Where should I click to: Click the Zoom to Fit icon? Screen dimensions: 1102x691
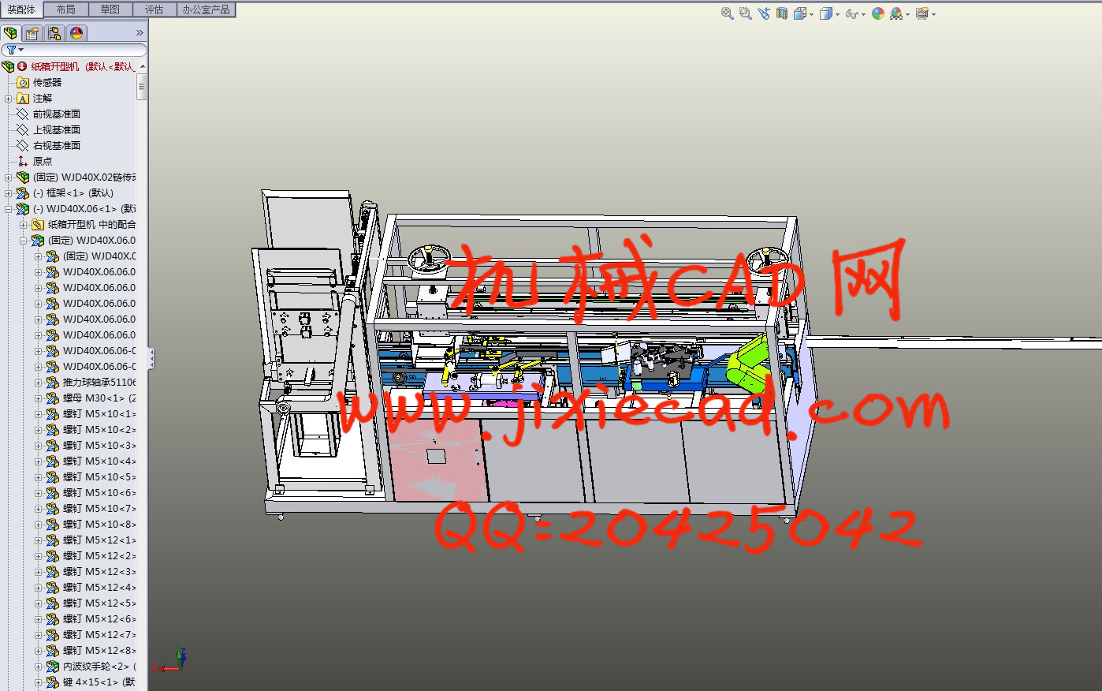coord(727,13)
